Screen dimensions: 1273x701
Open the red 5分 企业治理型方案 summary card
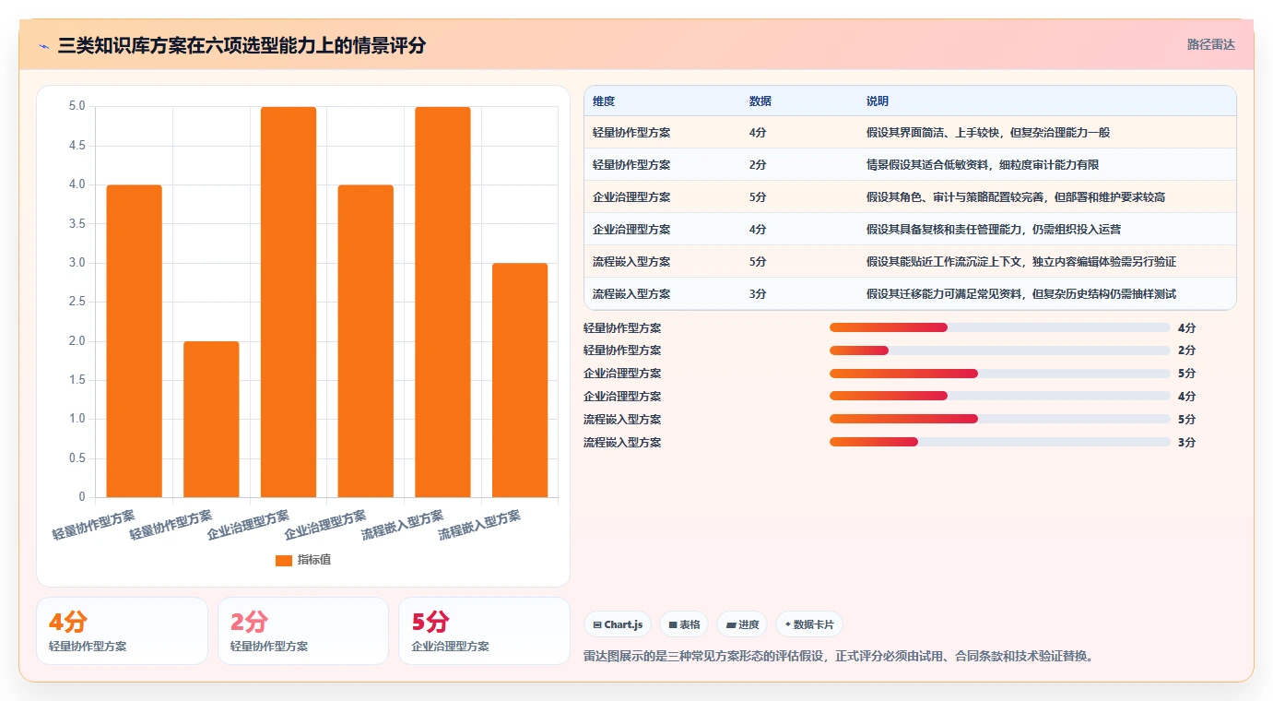[x=484, y=631]
